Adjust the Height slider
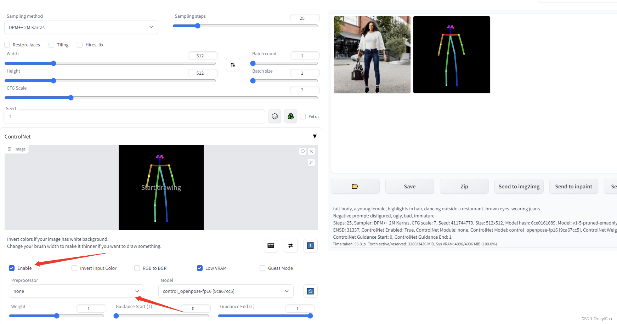 coord(110,81)
